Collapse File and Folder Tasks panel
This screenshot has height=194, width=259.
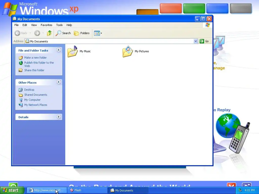click(58, 50)
